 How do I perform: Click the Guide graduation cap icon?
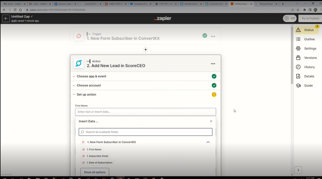coord(298,86)
